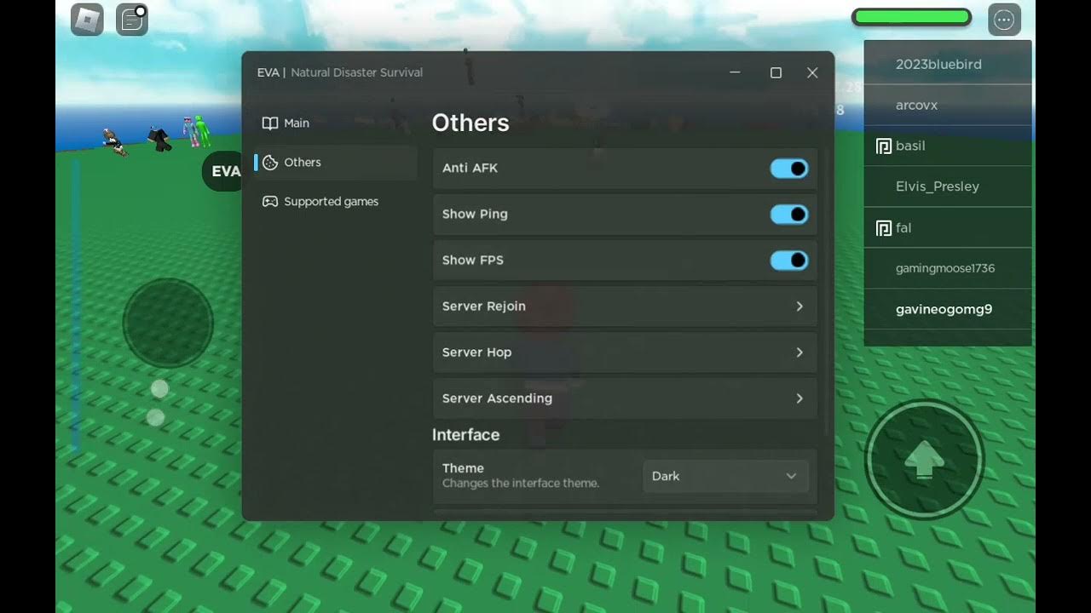Click the book icon beside Main
Image resolution: width=1091 pixels, height=613 pixels.
pos(270,123)
